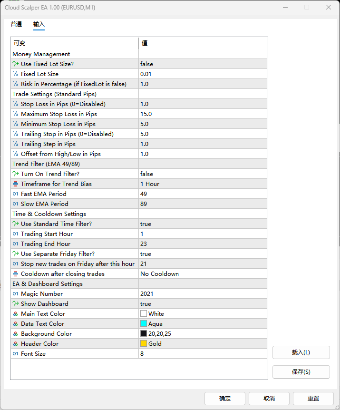Click the icon beside Cooldown after closing trades
This screenshot has height=410, width=340.
[x=16, y=273]
